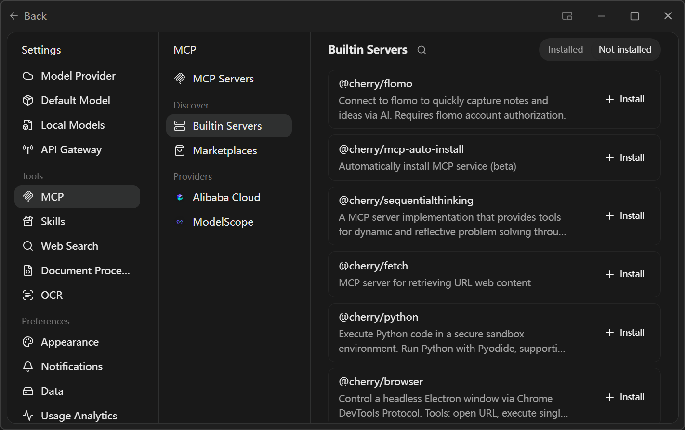Click the "Settings" sidebar heading
The width and height of the screenshot is (685, 430).
(41, 50)
